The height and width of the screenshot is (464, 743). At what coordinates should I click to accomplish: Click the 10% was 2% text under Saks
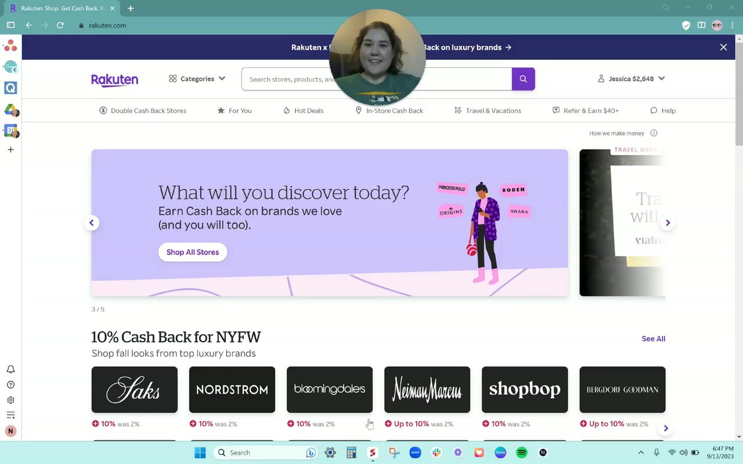point(116,424)
